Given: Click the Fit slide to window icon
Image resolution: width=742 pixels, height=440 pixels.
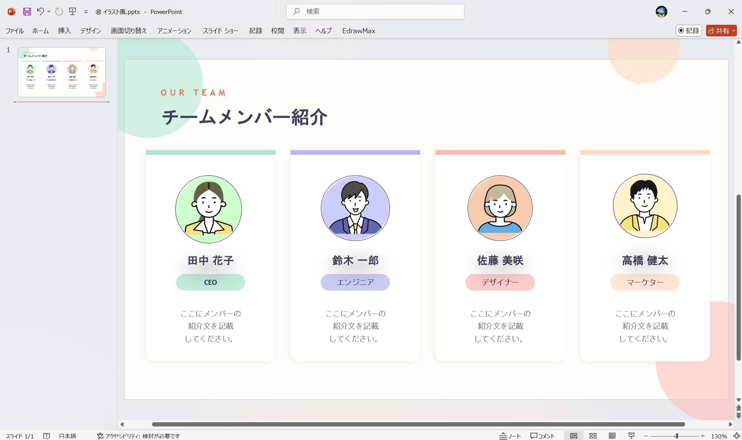Looking at the screenshot, I should [x=736, y=436].
